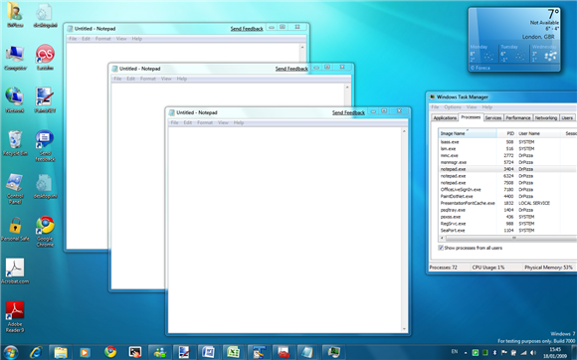577x360 pixels.
Task: Open the Format menu in the front-most Notepad
Action: click(205, 122)
